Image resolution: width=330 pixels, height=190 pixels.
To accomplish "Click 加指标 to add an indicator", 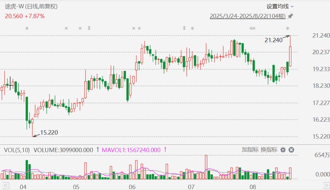I will pos(250,150).
